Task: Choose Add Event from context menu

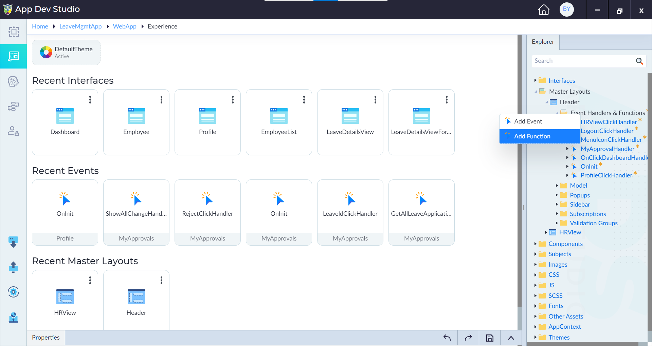Action: (x=540, y=121)
